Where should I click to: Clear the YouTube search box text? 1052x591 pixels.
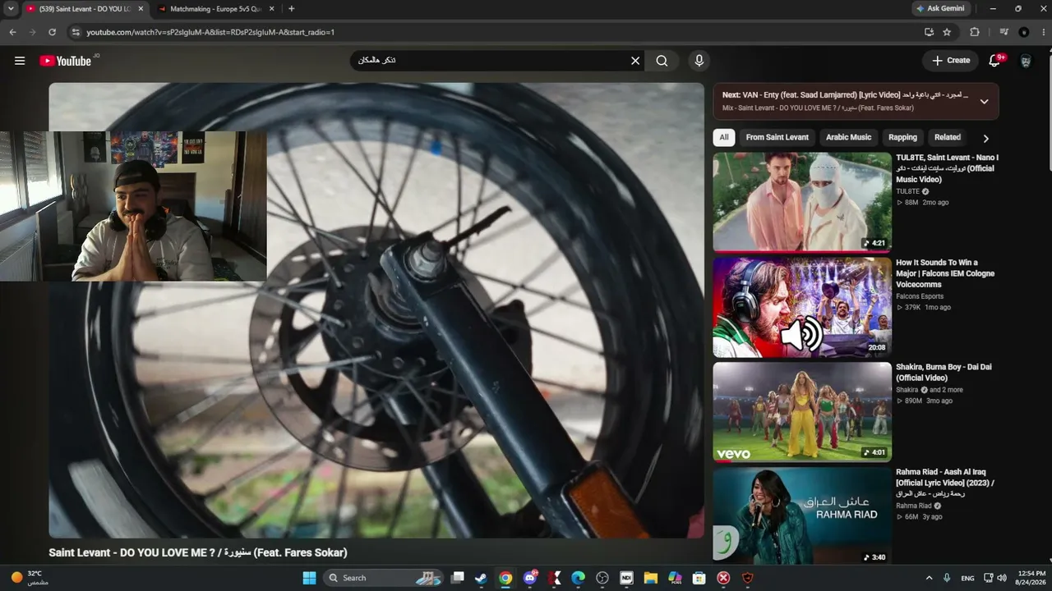(x=635, y=61)
